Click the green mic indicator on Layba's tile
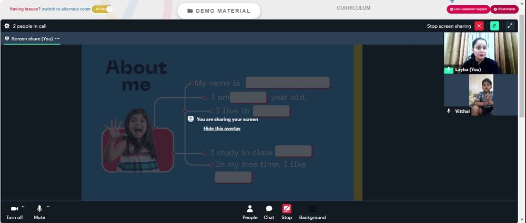The image size is (526, 223). [x=449, y=70]
